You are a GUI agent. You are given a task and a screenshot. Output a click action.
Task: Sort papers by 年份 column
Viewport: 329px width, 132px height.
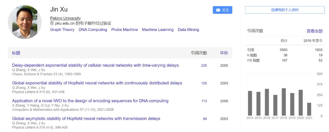click(224, 53)
